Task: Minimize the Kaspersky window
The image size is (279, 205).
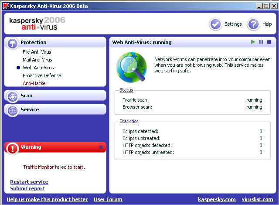Action: [259, 6]
